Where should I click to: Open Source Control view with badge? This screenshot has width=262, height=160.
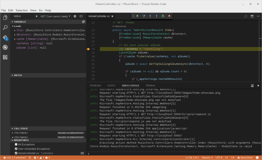coord(5,38)
